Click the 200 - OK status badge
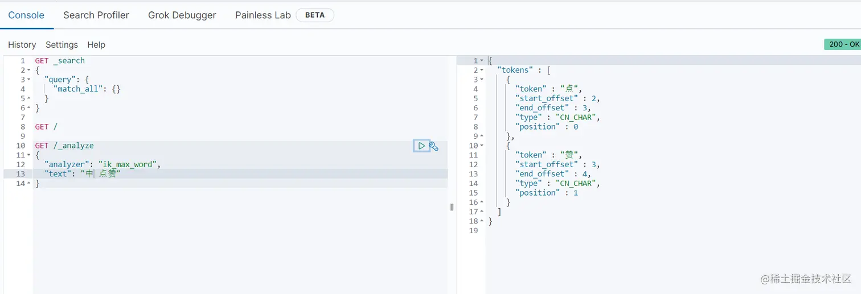This screenshot has width=861, height=294. coord(843,44)
